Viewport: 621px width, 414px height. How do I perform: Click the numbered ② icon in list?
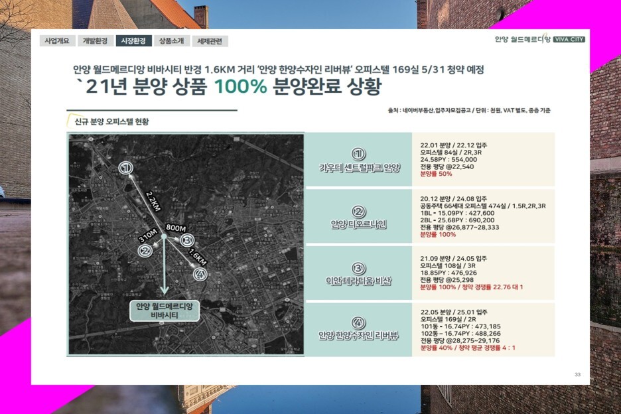click(x=358, y=212)
